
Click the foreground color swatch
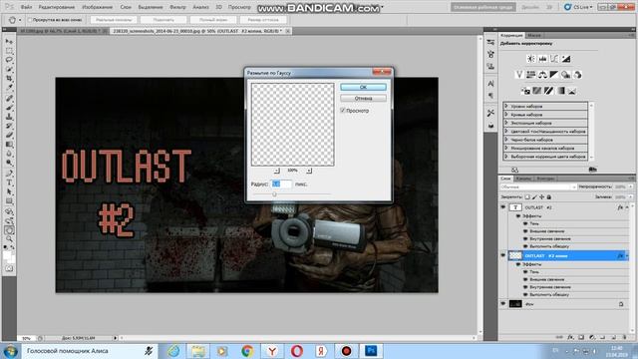(x=7, y=255)
